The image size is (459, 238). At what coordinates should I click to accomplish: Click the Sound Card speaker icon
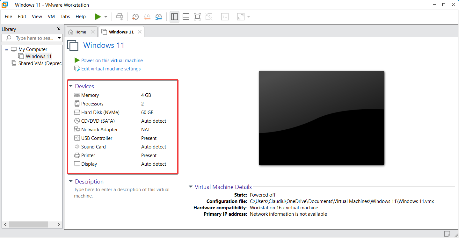coord(77,147)
